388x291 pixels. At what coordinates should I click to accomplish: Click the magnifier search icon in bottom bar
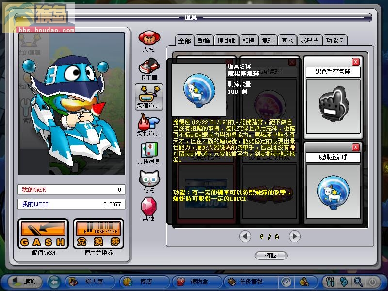coord(358,282)
